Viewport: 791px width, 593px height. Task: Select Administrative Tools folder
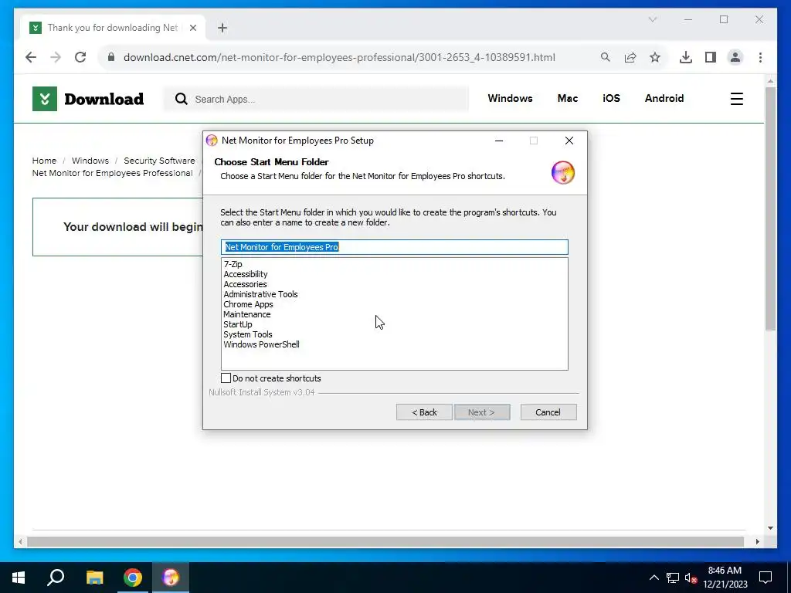pos(261,294)
